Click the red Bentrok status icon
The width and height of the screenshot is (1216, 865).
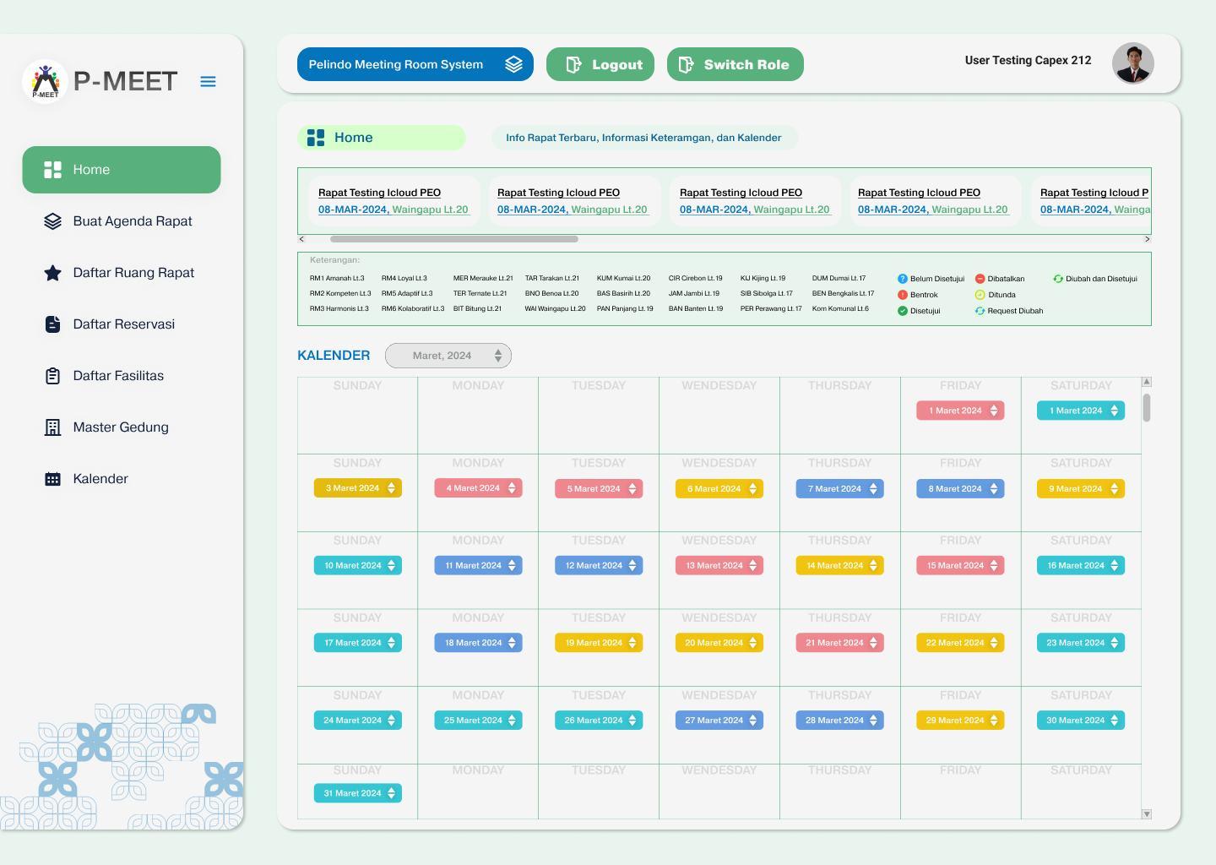[902, 295]
